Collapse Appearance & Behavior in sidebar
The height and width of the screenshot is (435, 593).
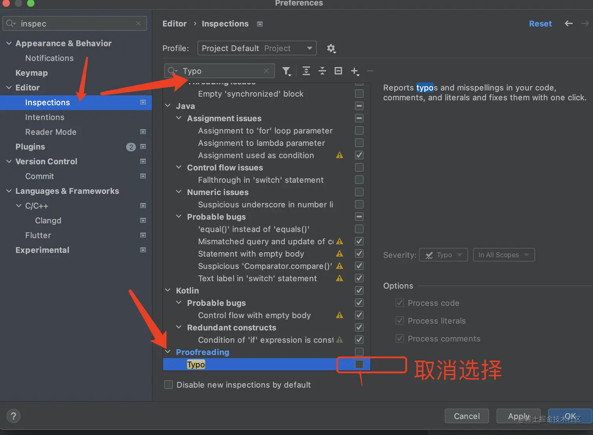[x=9, y=43]
